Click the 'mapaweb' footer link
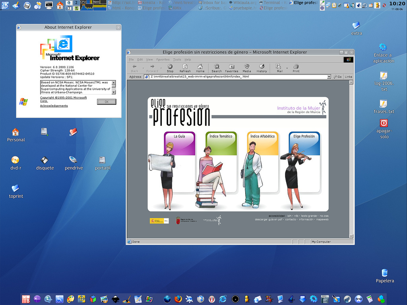Screen dimensions: 407x305 [322, 219]
